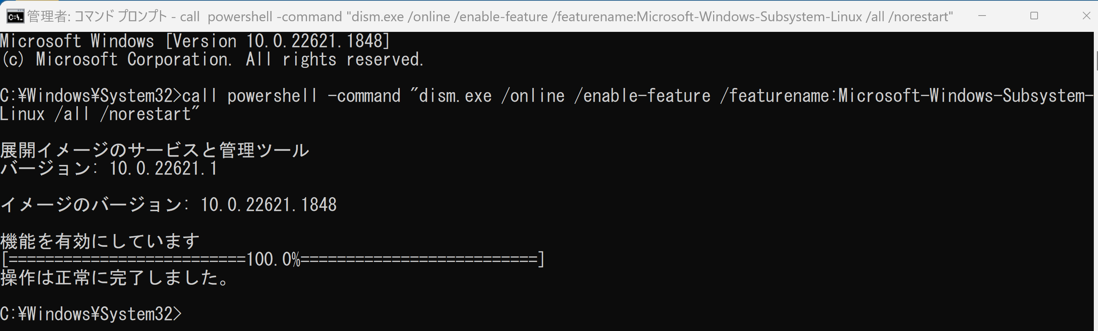Click the イメージのバージョン line
The width and height of the screenshot is (1098, 331).
(x=168, y=205)
